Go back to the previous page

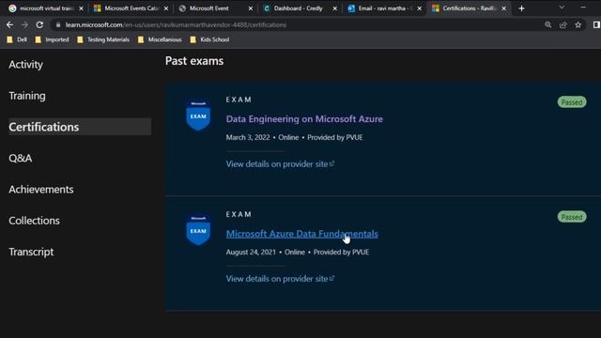tap(10, 25)
